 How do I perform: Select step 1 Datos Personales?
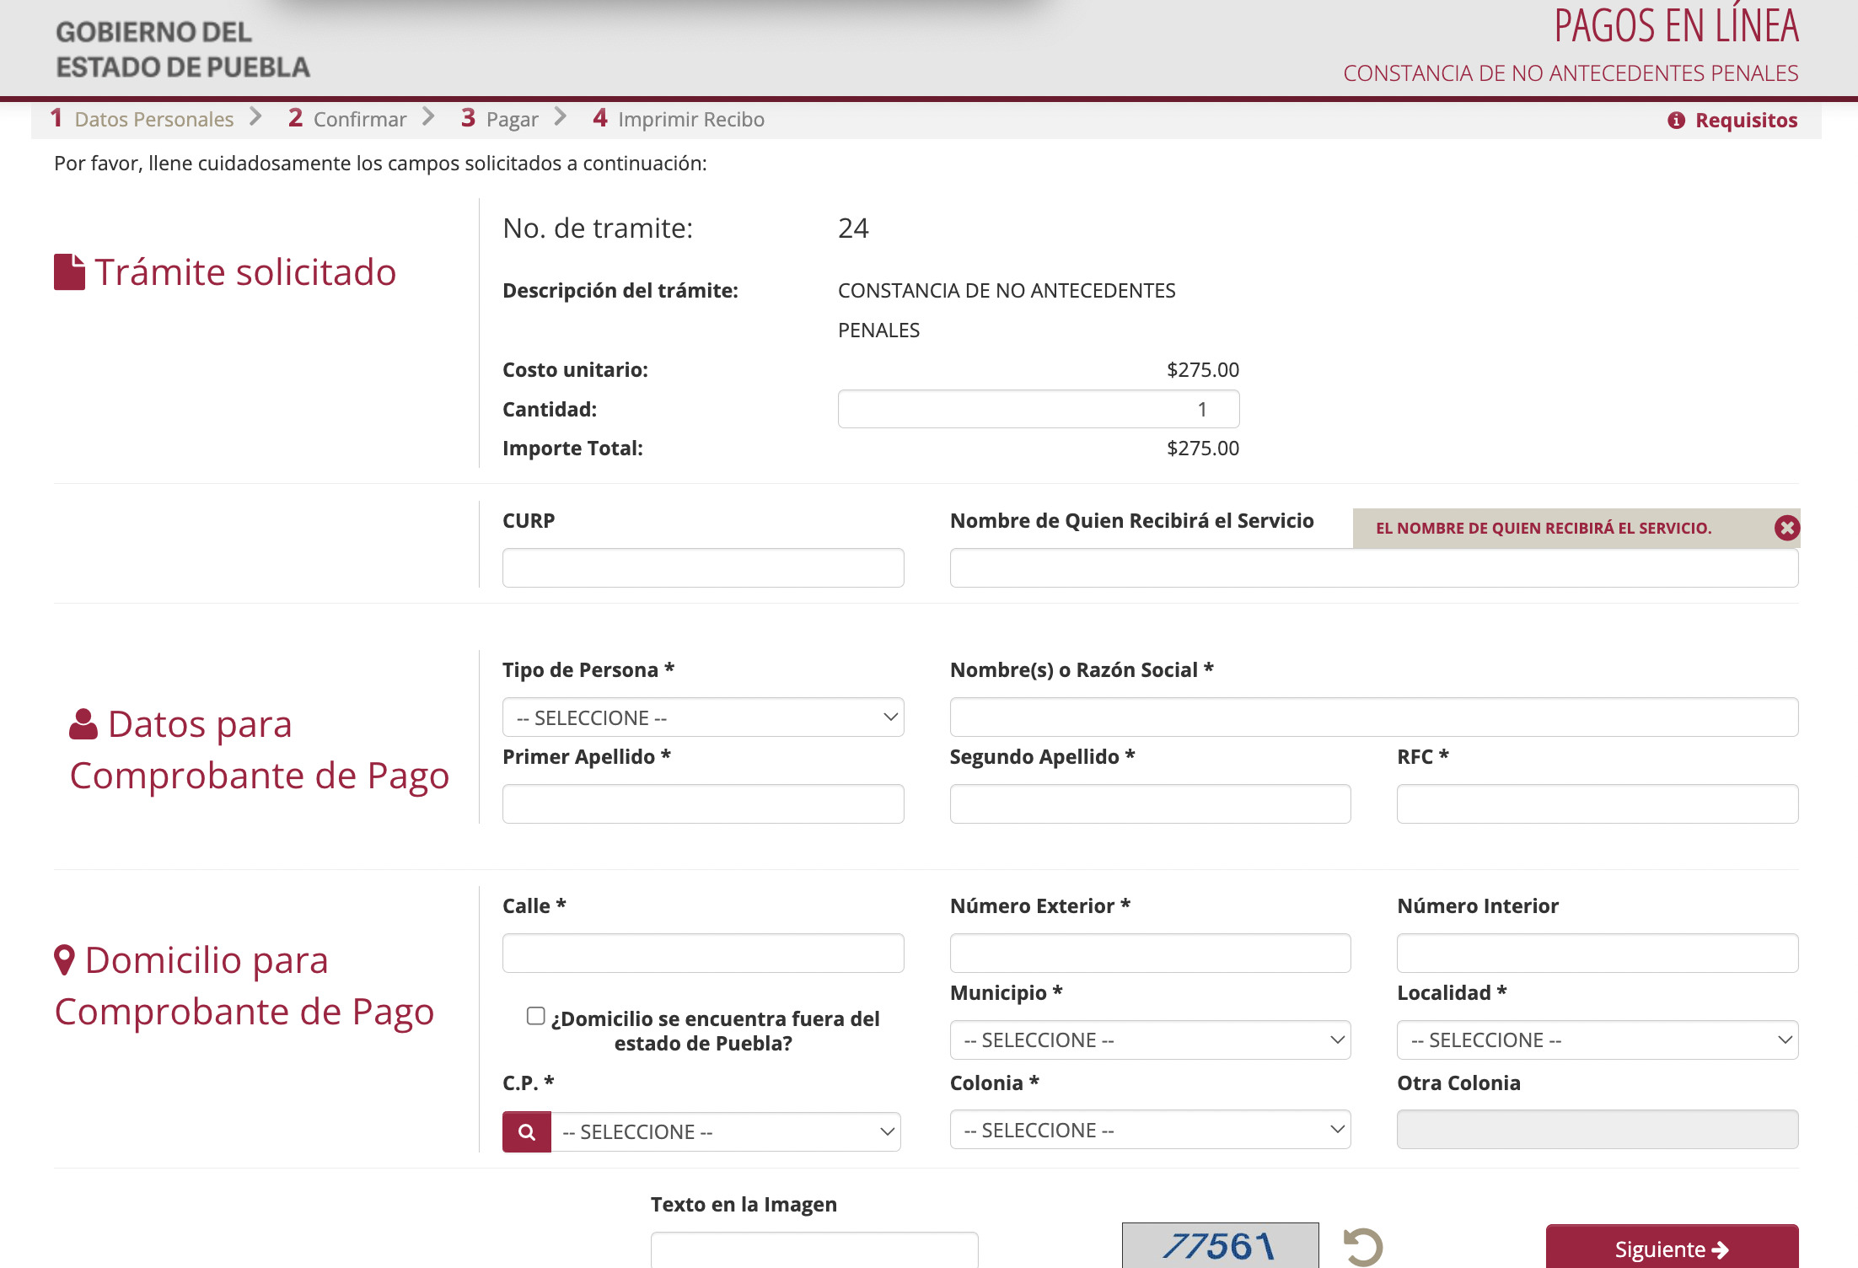pos(142,119)
